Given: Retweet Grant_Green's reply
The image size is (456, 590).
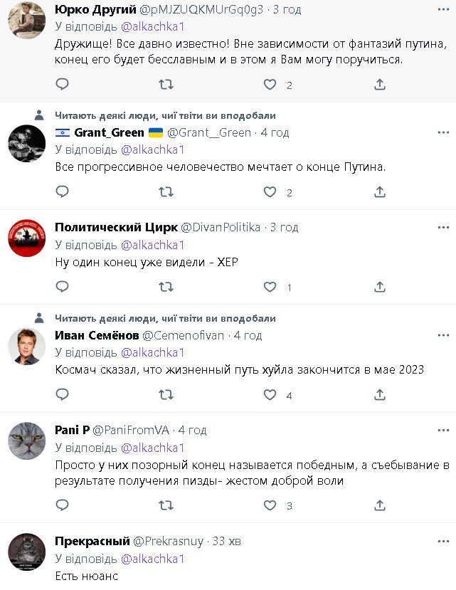Looking at the screenshot, I should point(166,191).
